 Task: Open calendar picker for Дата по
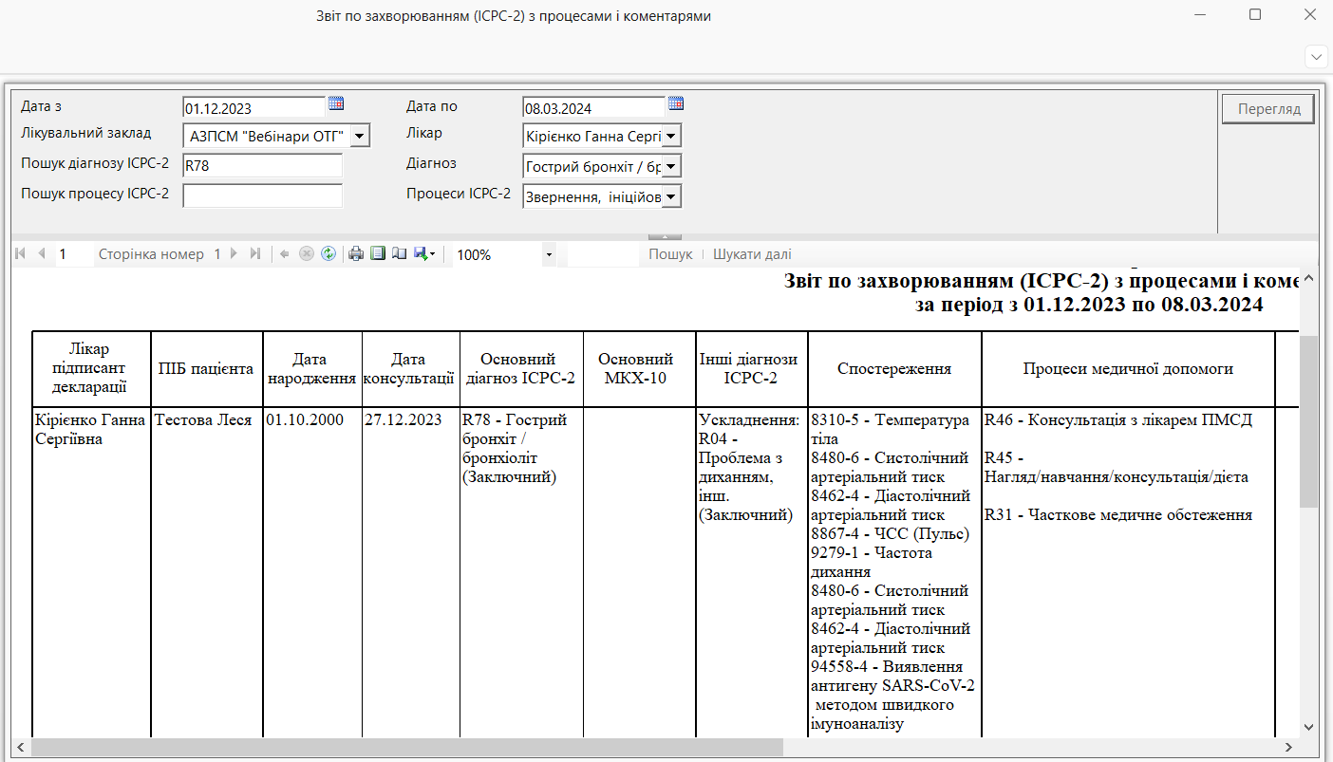[676, 103]
